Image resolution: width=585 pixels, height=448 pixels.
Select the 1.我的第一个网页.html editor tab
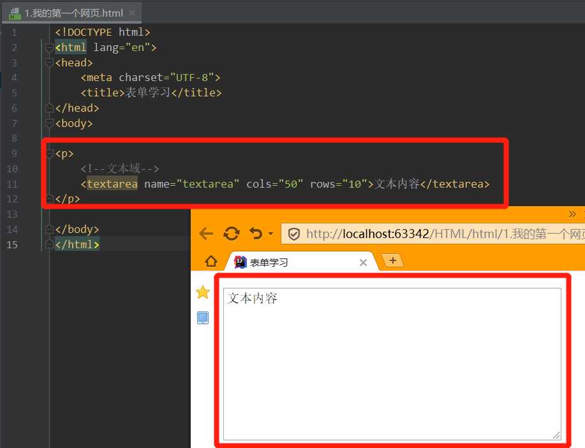pyautogui.click(x=71, y=13)
